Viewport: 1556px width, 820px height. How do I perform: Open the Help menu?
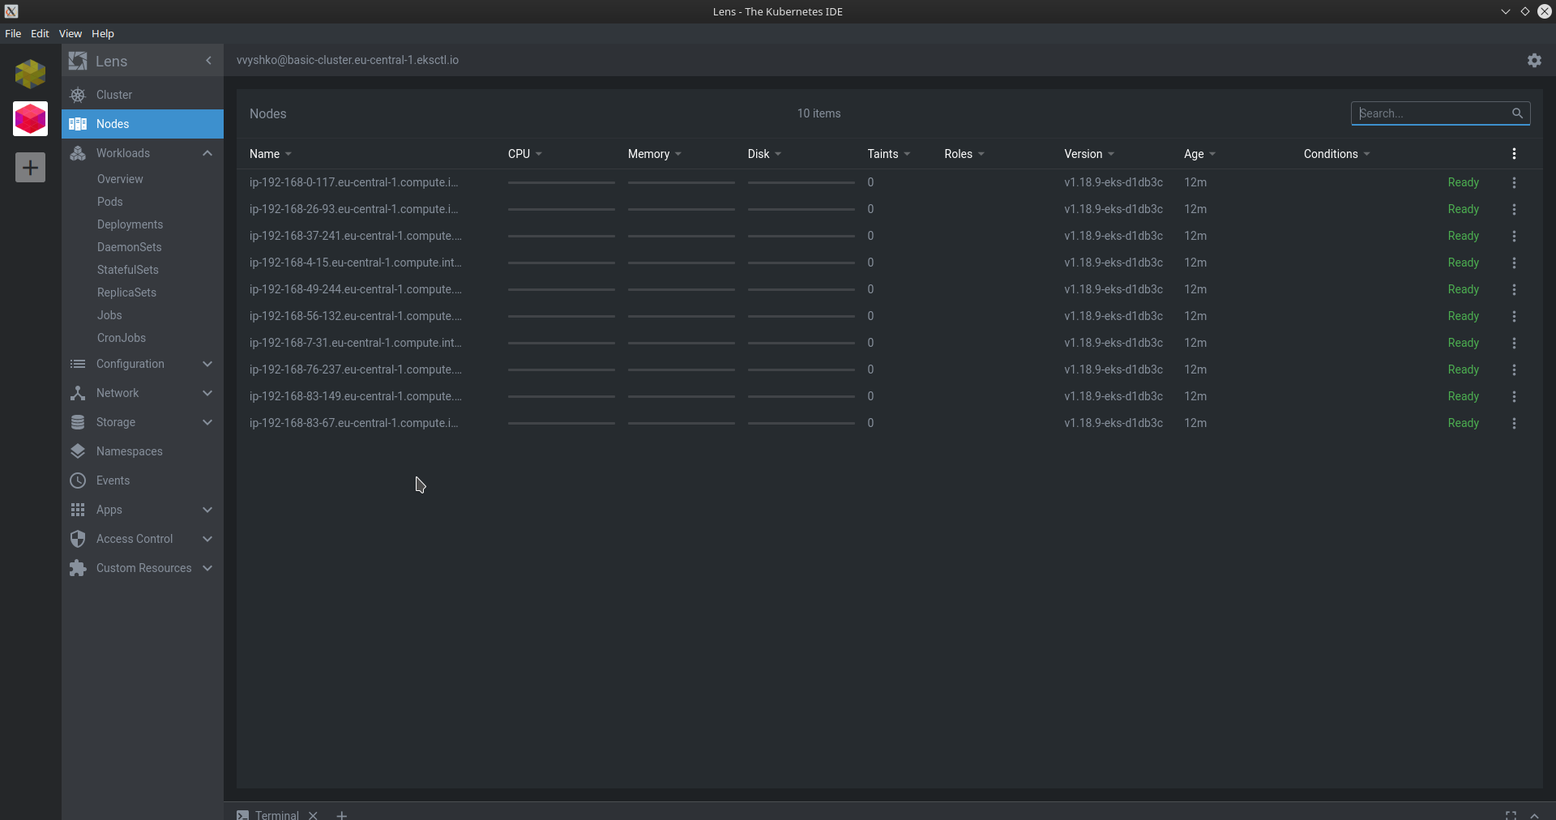[102, 33]
